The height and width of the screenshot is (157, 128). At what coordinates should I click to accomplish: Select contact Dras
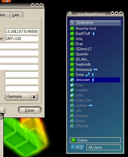point(79,44)
